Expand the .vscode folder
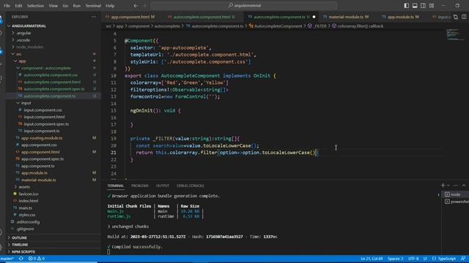The width and height of the screenshot is (469, 263). click(23, 40)
